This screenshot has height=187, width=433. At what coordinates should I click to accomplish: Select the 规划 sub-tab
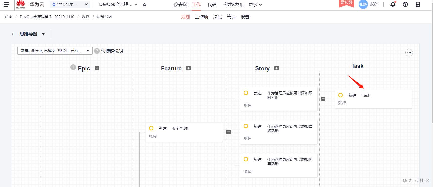click(185, 17)
